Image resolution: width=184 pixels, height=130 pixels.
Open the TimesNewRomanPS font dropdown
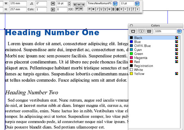(115, 4)
